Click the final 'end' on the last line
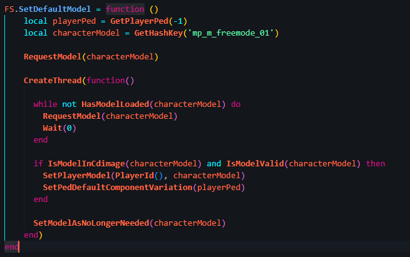The width and height of the screenshot is (410, 257). pos(11,247)
